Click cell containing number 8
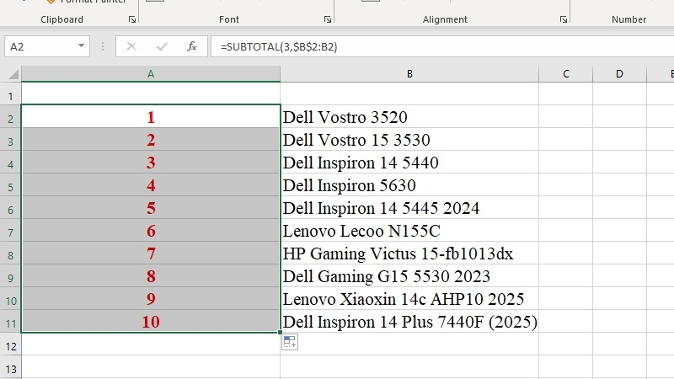 click(151, 276)
